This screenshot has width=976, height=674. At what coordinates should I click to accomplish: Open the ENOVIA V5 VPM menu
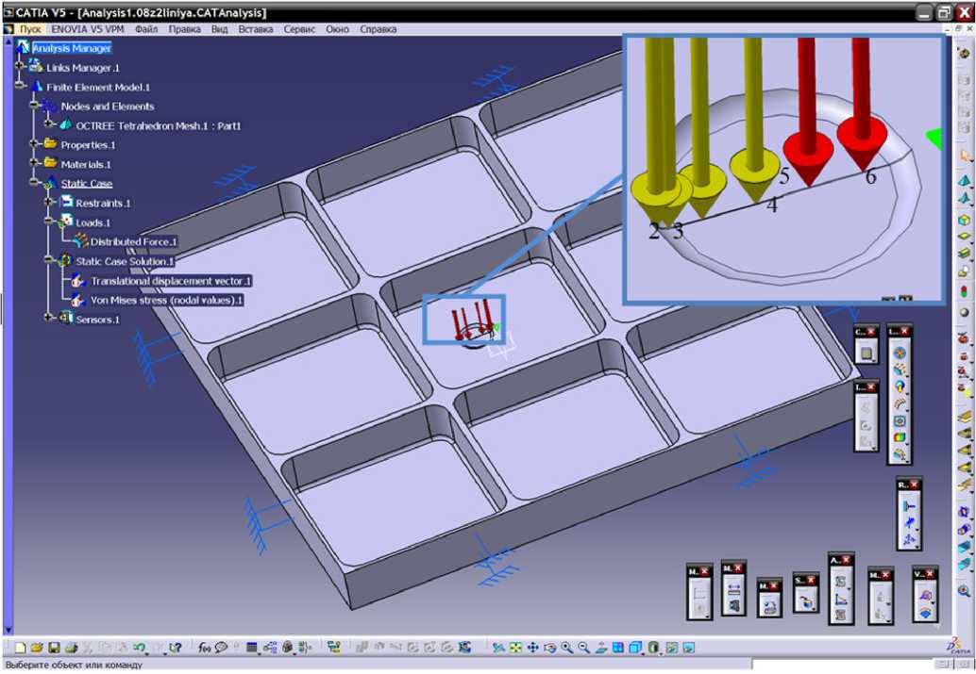[x=90, y=29]
